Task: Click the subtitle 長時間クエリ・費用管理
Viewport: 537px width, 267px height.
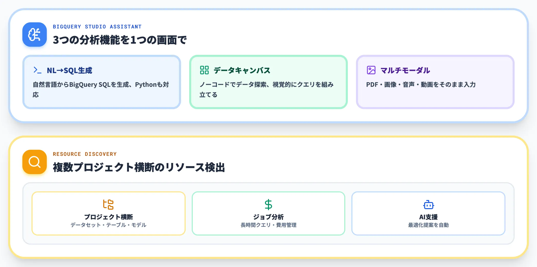Action: pyautogui.click(x=268, y=225)
